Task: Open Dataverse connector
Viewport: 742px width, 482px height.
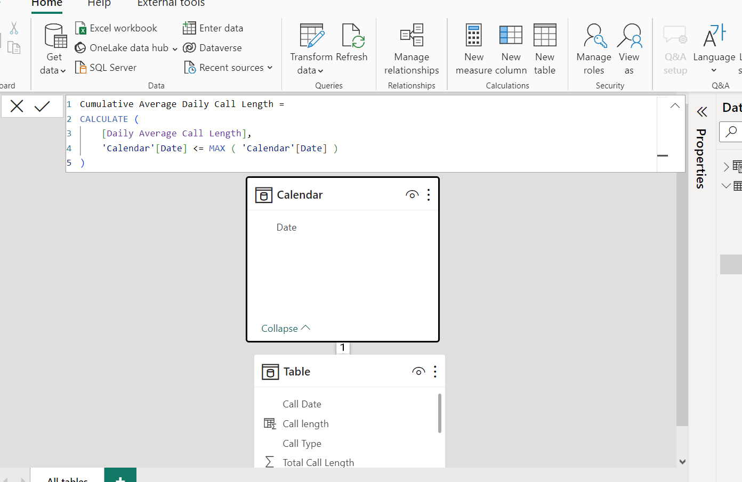Action: [x=212, y=48]
